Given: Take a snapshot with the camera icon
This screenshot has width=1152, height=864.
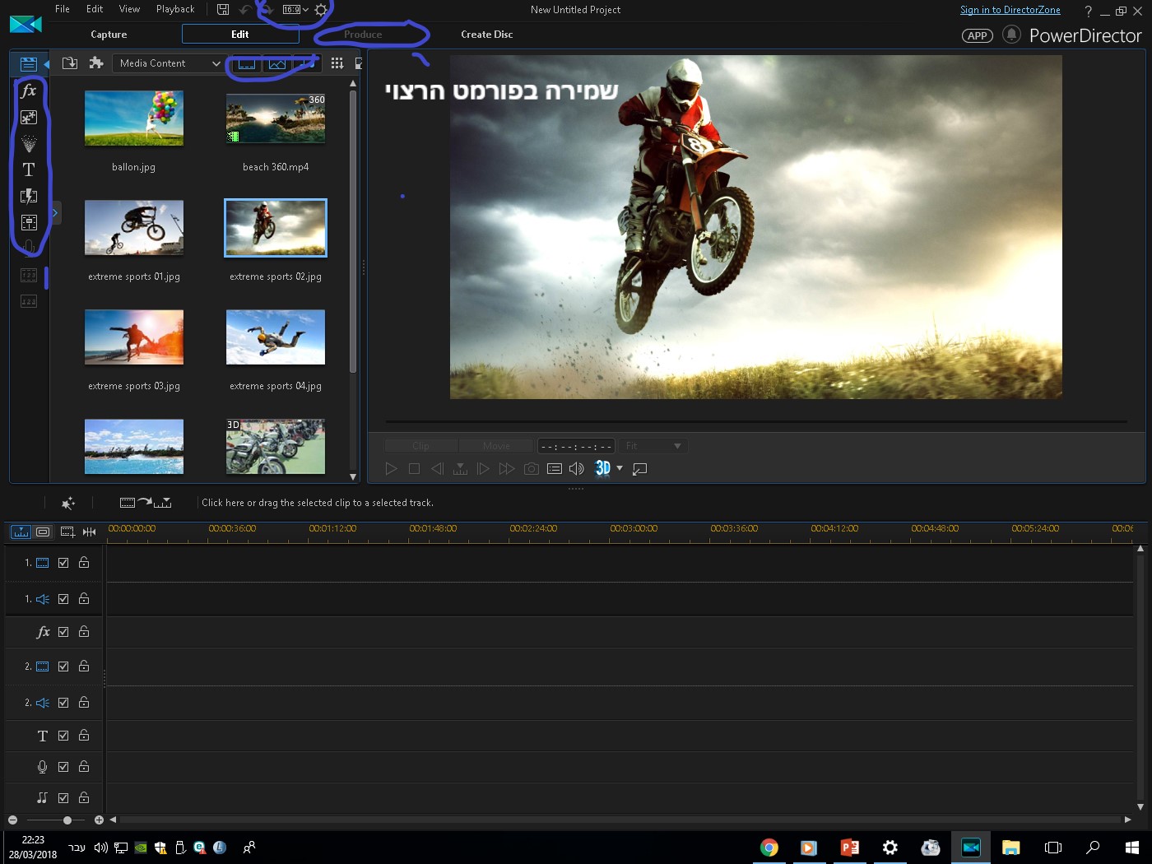Looking at the screenshot, I should (532, 468).
